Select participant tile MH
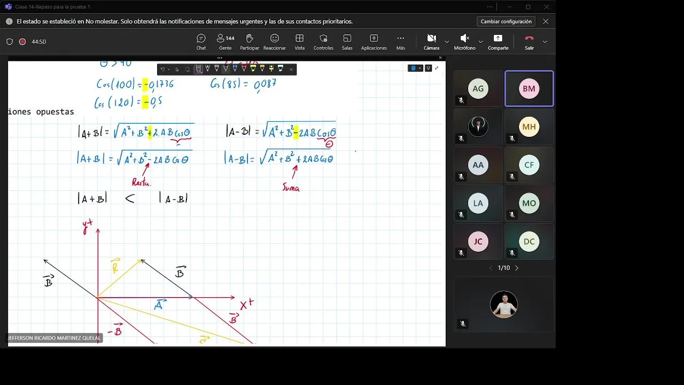 point(529,127)
